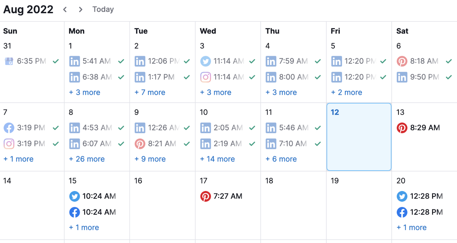Jump to Today's date
Screen dimensions: 457x243
pyautogui.click(x=103, y=10)
